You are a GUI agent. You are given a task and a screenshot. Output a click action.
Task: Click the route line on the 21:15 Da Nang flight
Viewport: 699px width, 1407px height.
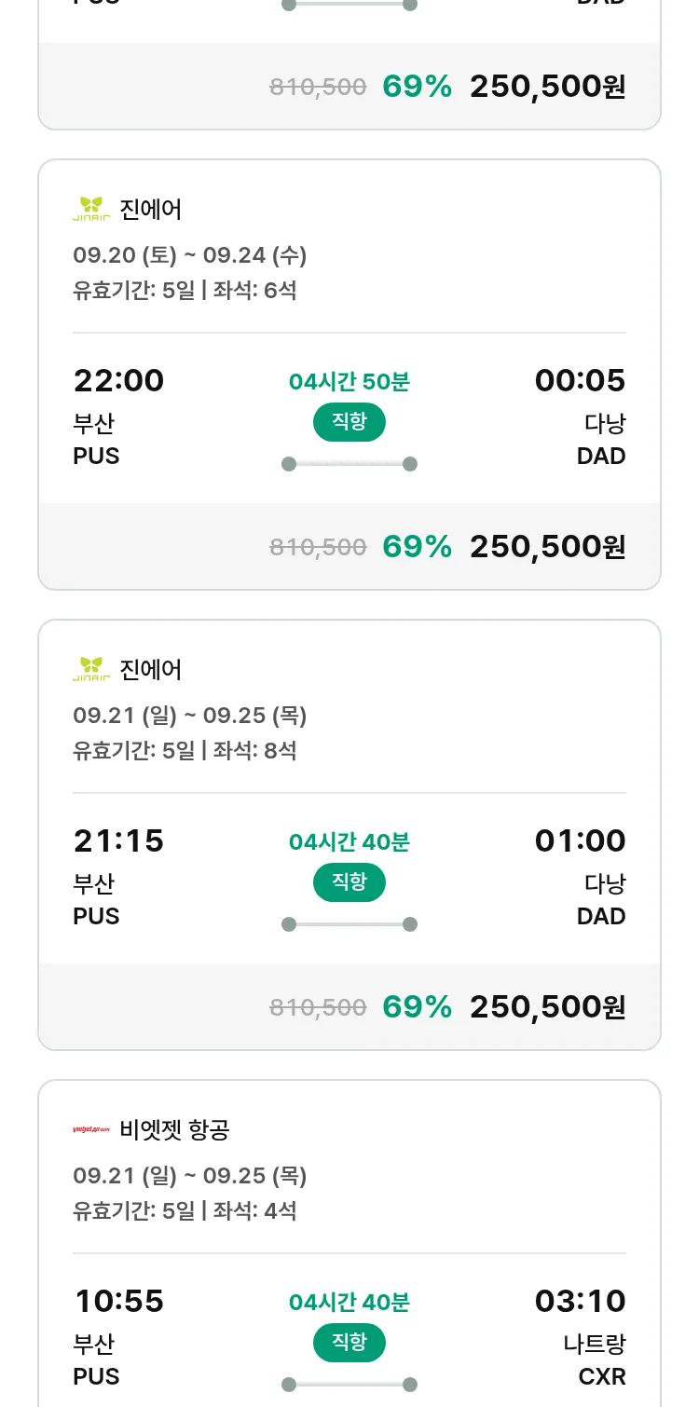(349, 924)
